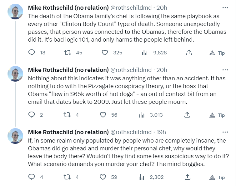Reply to the first tweet about Obama's chef
The width and height of the screenshot is (236, 186).
32,53
